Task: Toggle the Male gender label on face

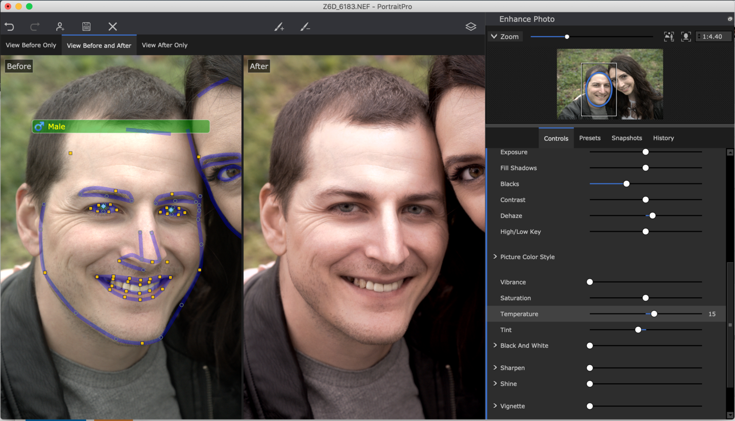Action: 56,127
